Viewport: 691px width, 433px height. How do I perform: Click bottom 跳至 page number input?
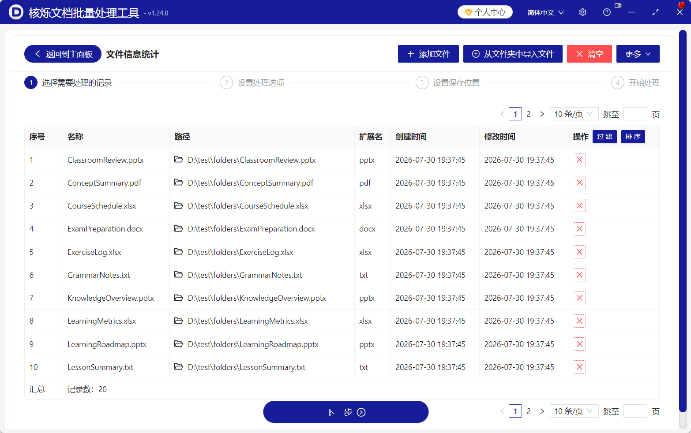coord(635,411)
